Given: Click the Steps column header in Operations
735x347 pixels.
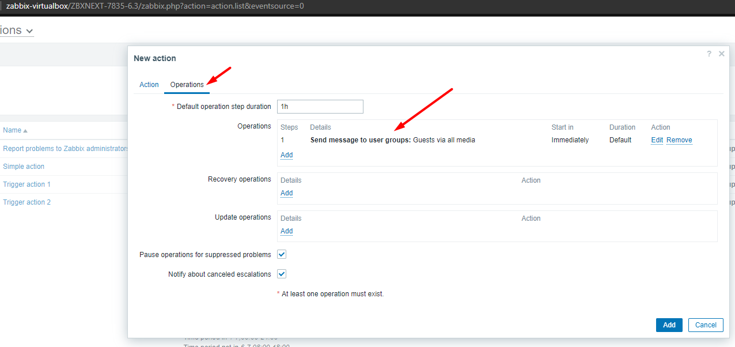Looking at the screenshot, I should 289,127.
